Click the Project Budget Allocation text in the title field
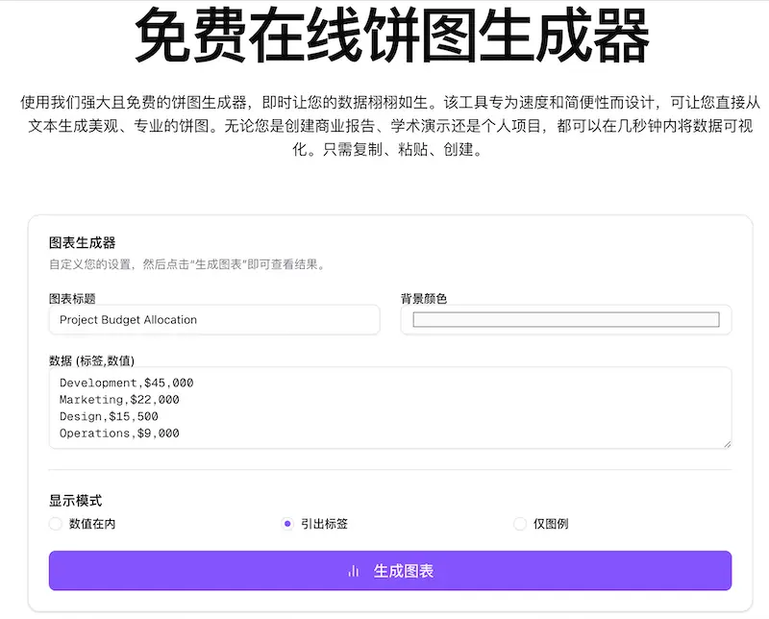This screenshot has height=619, width=769. [x=129, y=319]
